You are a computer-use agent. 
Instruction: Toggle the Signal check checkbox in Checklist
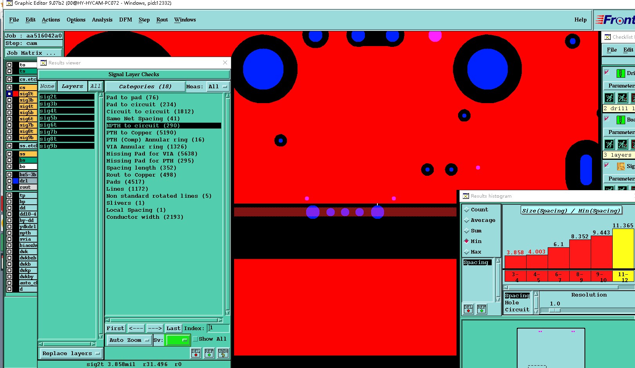pos(607,165)
